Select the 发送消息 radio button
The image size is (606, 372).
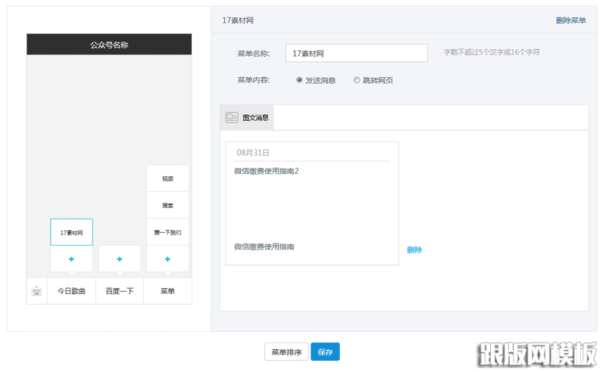[299, 80]
